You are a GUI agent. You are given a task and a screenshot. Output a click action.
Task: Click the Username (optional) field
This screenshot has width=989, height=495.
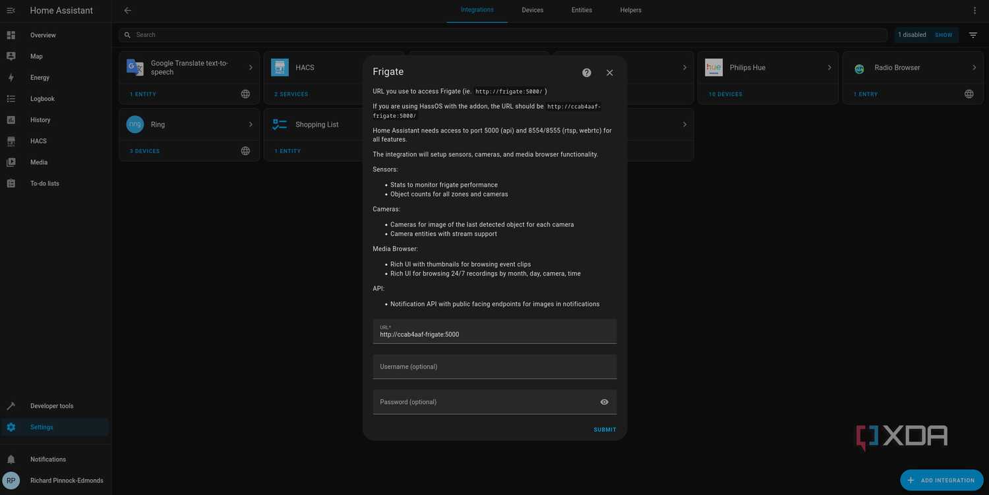point(494,366)
